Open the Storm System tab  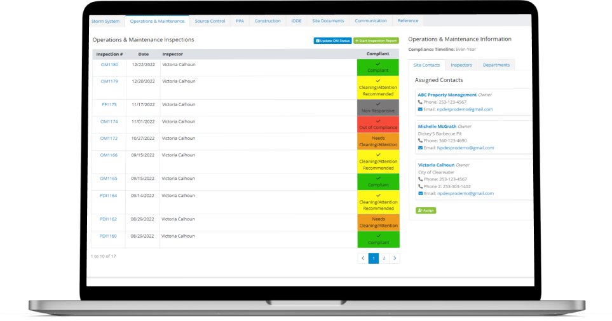pyautogui.click(x=105, y=21)
